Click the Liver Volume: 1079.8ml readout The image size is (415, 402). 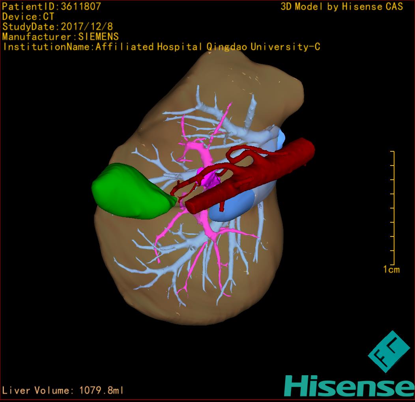(x=63, y=391)
